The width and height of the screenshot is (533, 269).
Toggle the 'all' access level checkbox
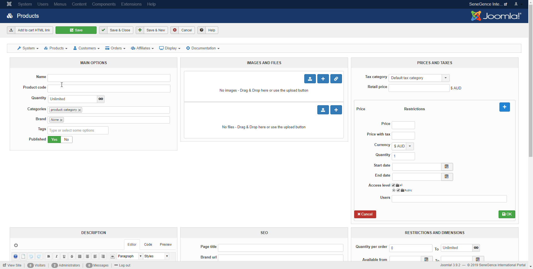(393, 185)
